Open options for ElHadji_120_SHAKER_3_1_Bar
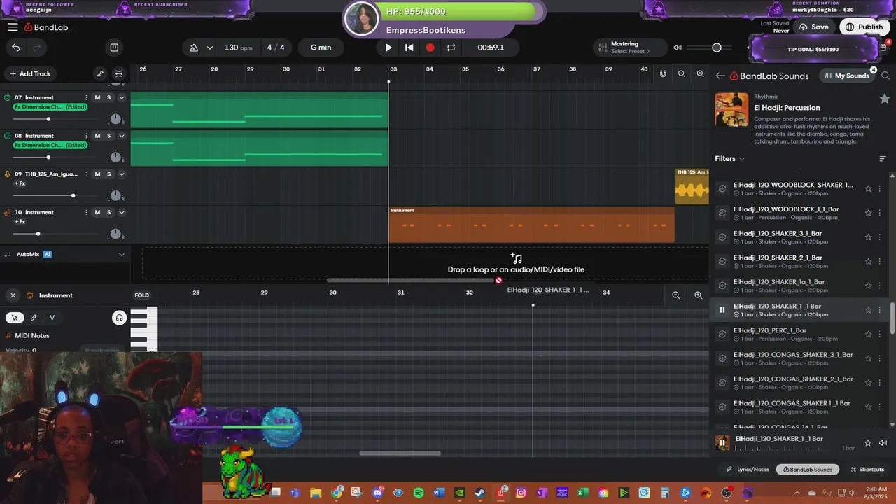Viewport: 896px width, 504px height. (x=881, y=237)
